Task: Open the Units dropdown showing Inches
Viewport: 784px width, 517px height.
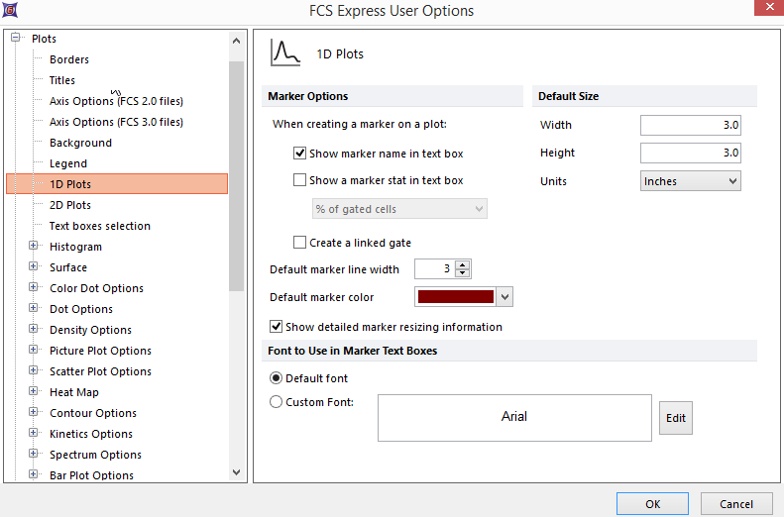Action: click(690, 181)
